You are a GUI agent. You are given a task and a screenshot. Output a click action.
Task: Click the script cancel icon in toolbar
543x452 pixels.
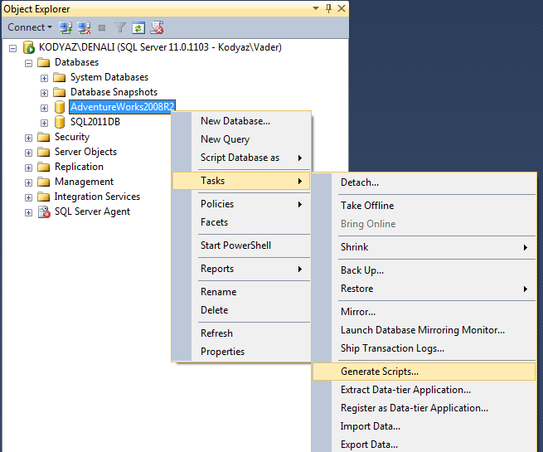[x=157, y=27]
